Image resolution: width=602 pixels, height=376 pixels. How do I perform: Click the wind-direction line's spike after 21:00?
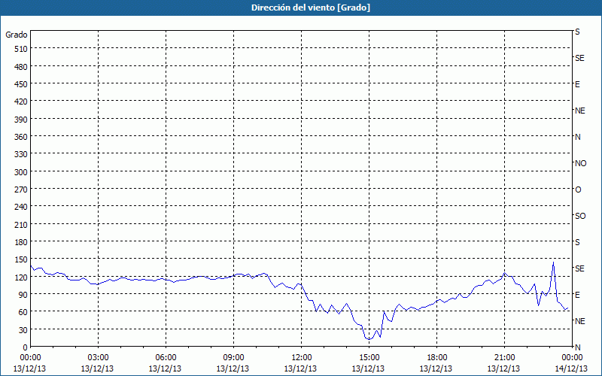pos(553,262)
